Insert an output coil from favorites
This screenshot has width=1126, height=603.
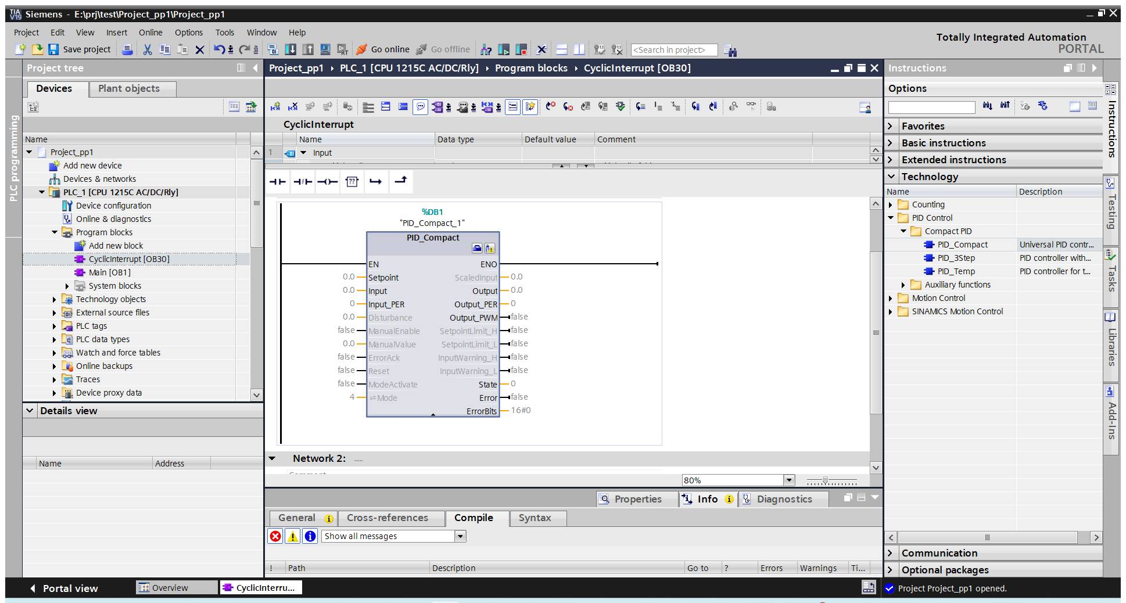(327, 182)
